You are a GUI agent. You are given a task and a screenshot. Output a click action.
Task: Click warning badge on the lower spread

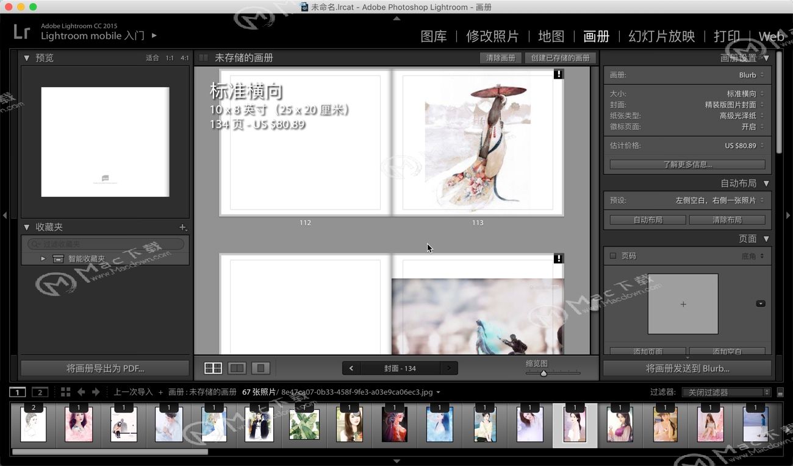pos(559,259)
